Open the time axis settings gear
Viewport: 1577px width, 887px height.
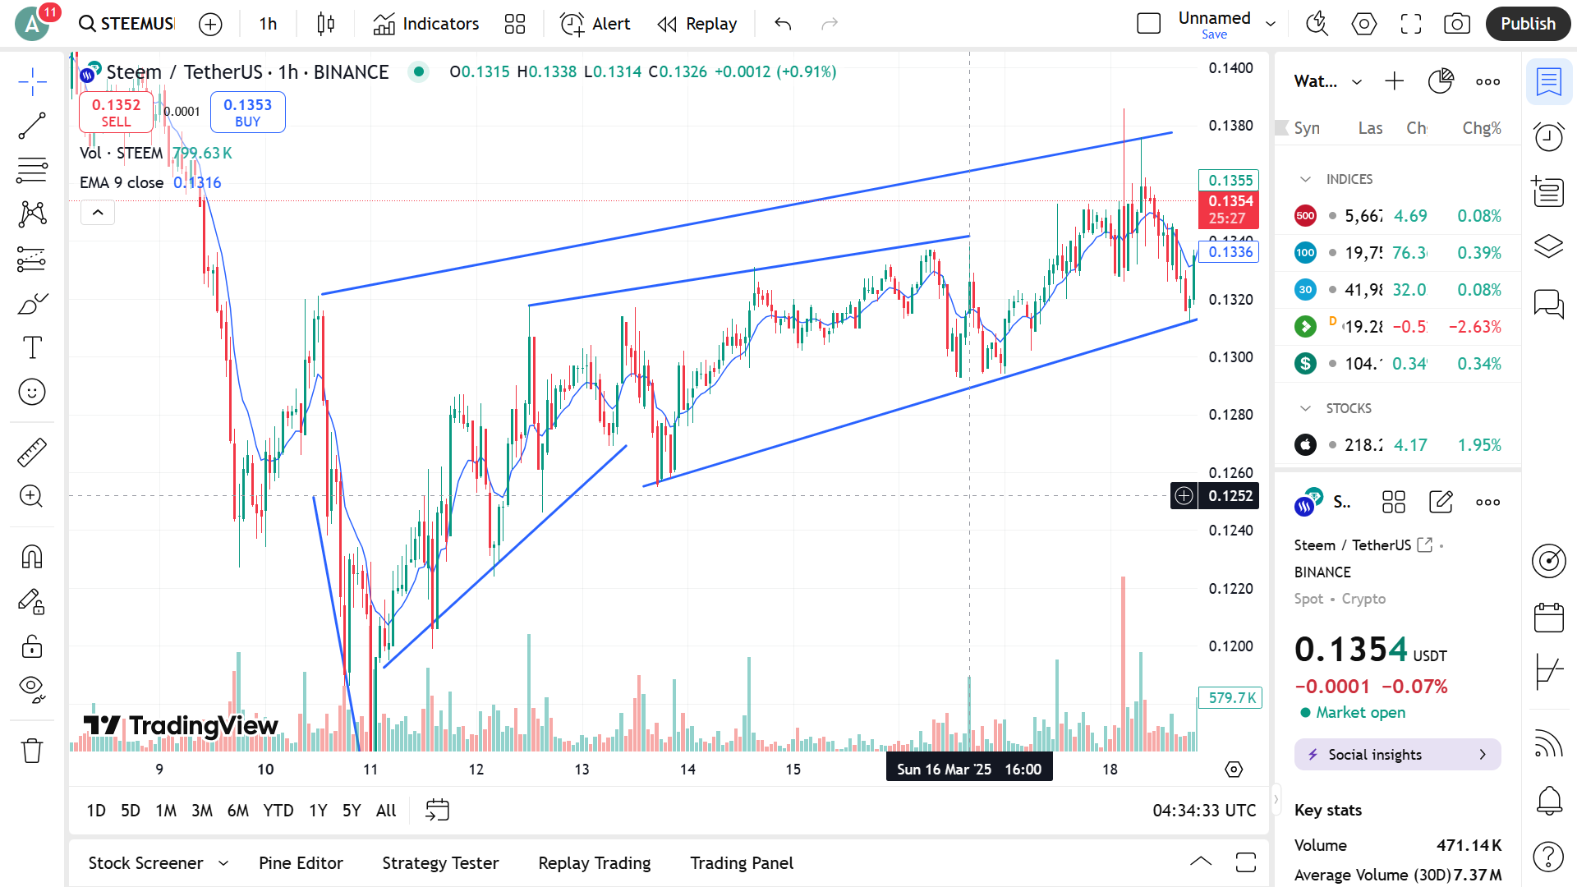point(1234,770)
